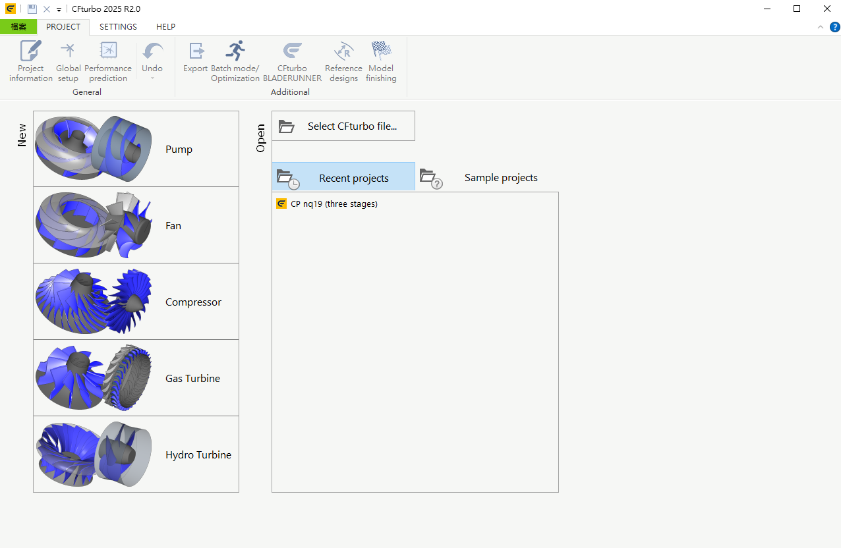Click the Recent projects folder-clock icon
841x548 pixels.
[x=288, y=178]
